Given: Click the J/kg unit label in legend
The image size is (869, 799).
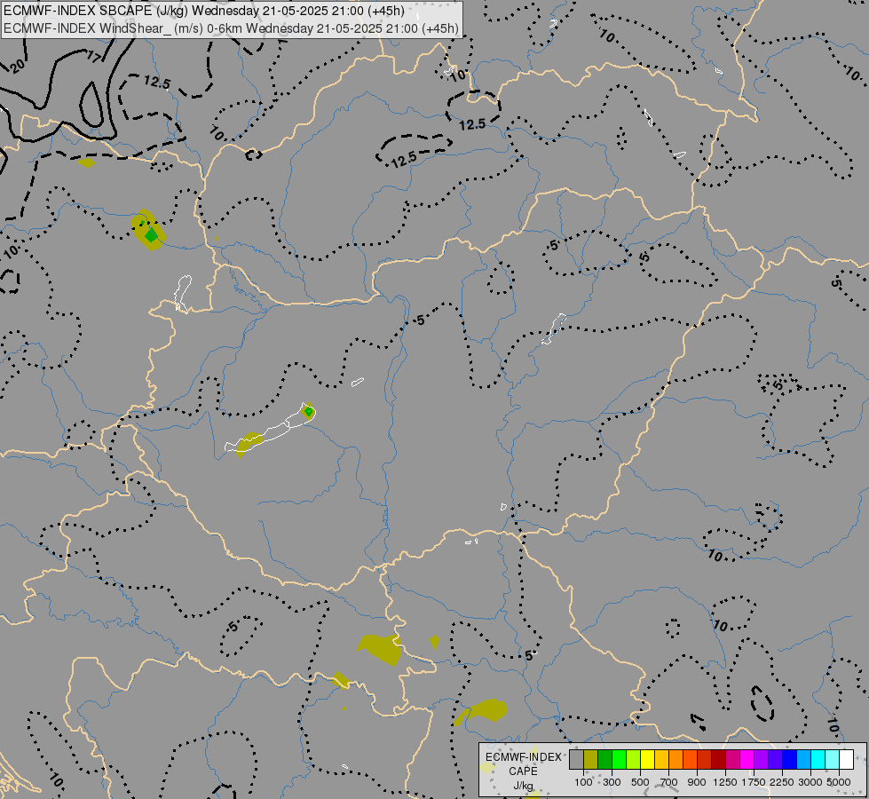Looking at the screenshot, I should (x=523, y=786).
